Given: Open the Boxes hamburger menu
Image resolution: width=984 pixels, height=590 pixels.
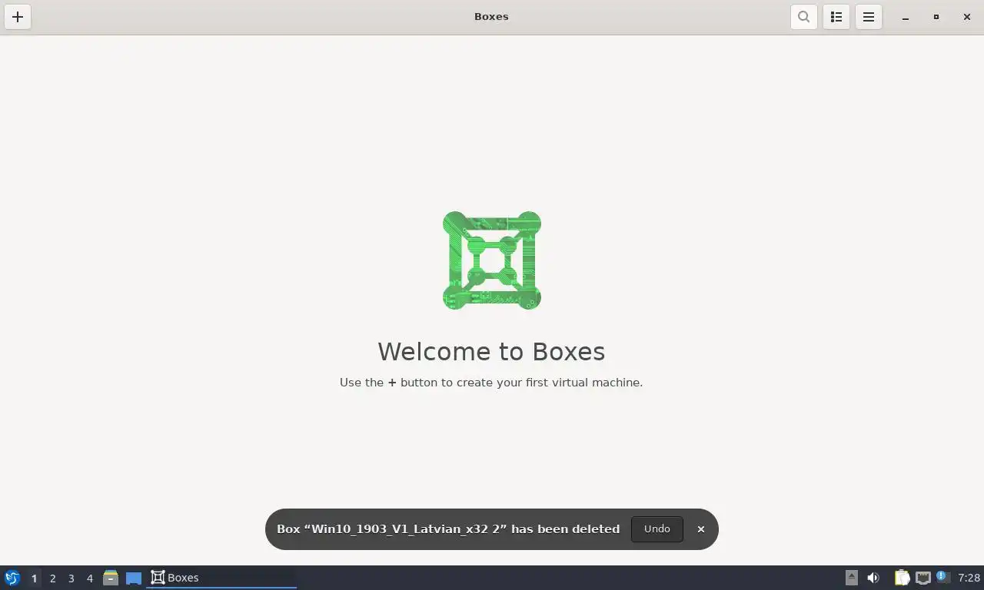Looking at the screenshot, I should coord(869,17).
